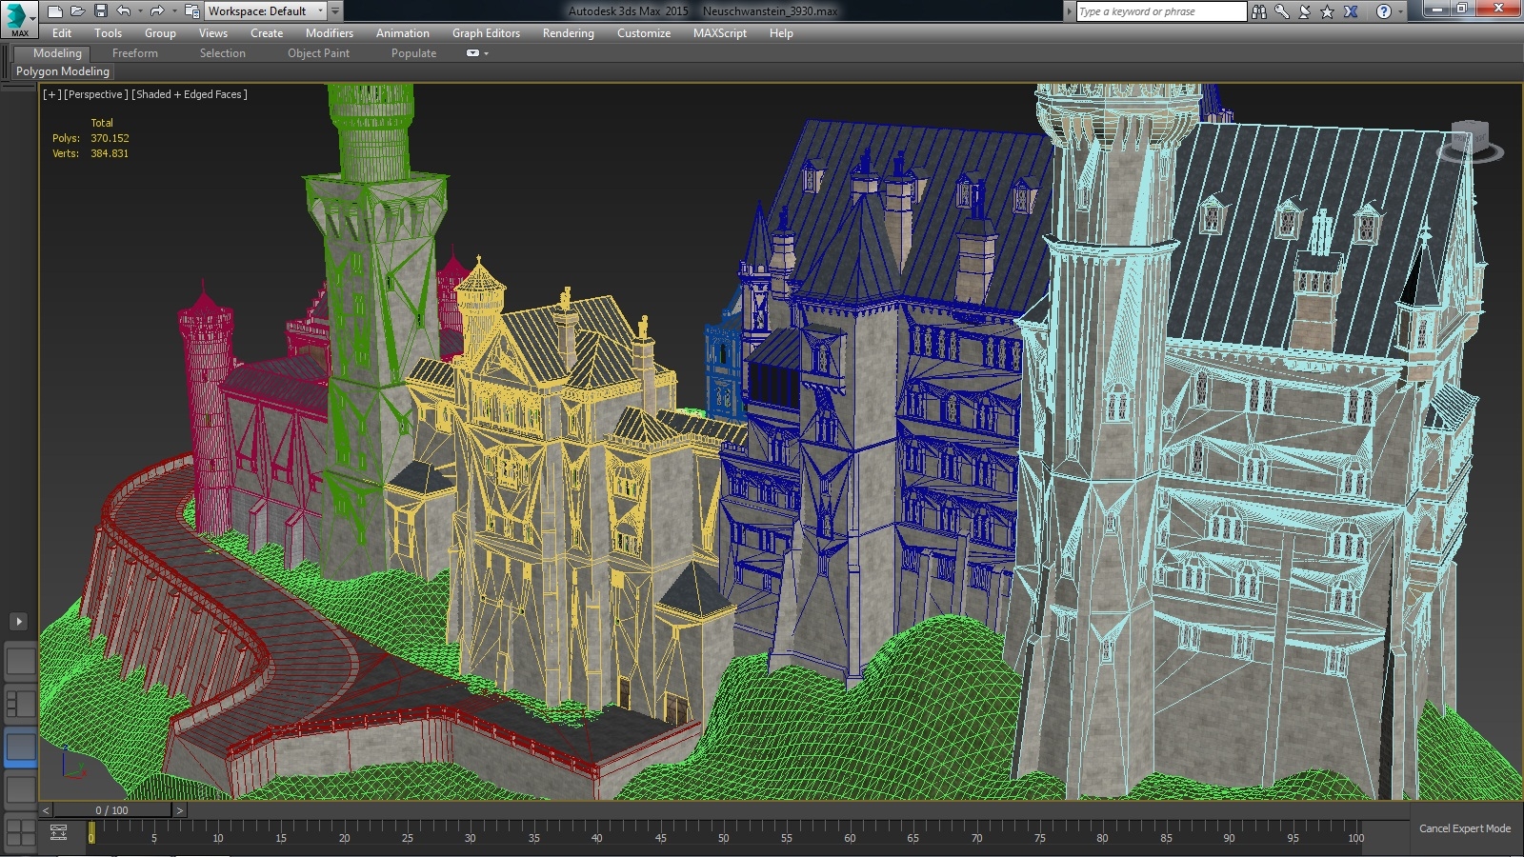Click the Favorites star icon
Viewport: 1524px width, 857px height.
click(1327, 10)
